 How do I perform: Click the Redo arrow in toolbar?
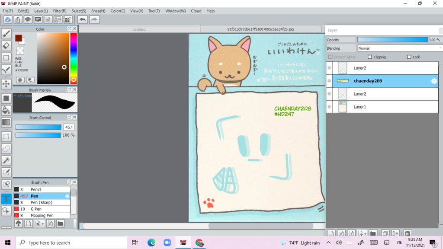[x=94, y=19]
